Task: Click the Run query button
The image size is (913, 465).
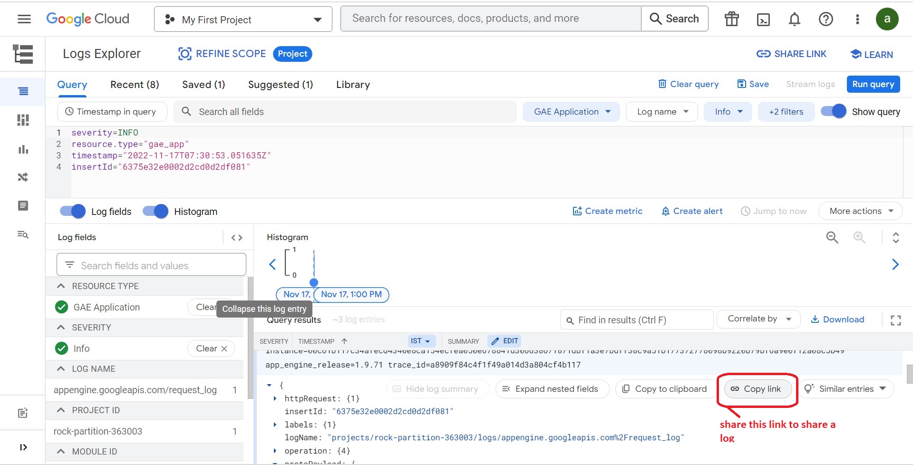Action: click(873, 84)
